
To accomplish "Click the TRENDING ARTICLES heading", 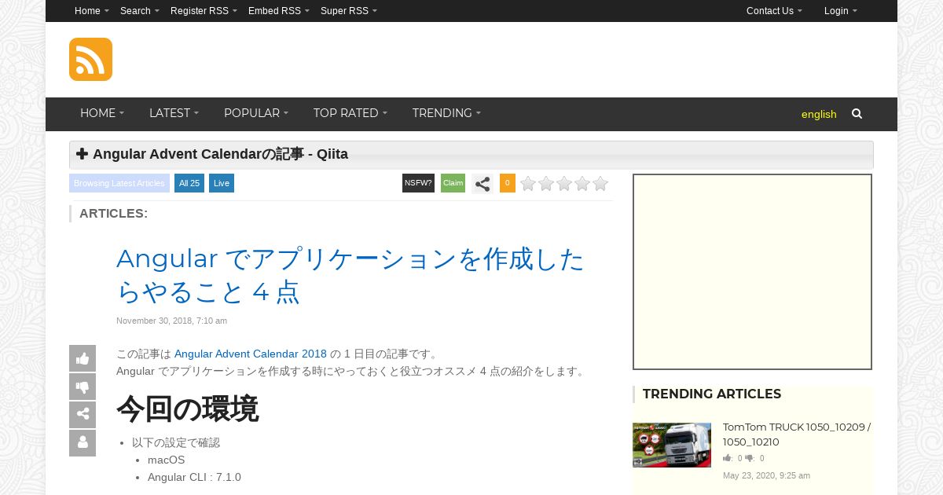I will point(712,394).
